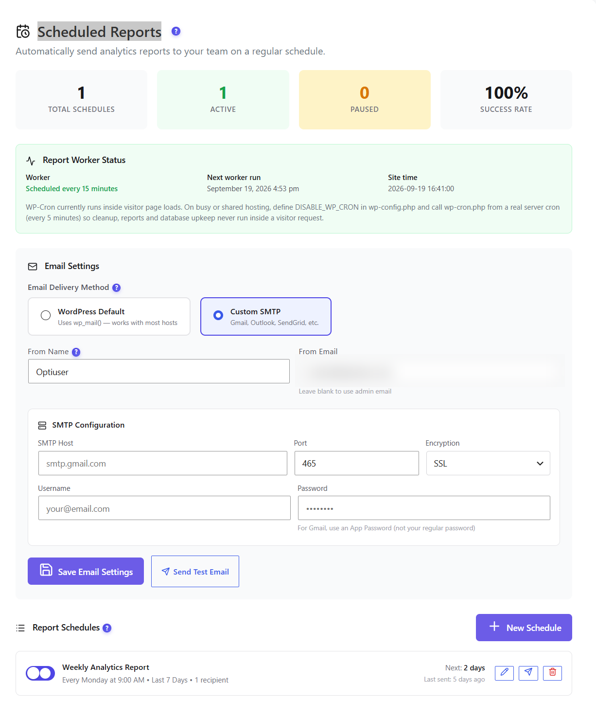596x702 pixels.
Task: Click next worker run 'September 19, 2026 4:53 pm'
Action: click(253, 189)
